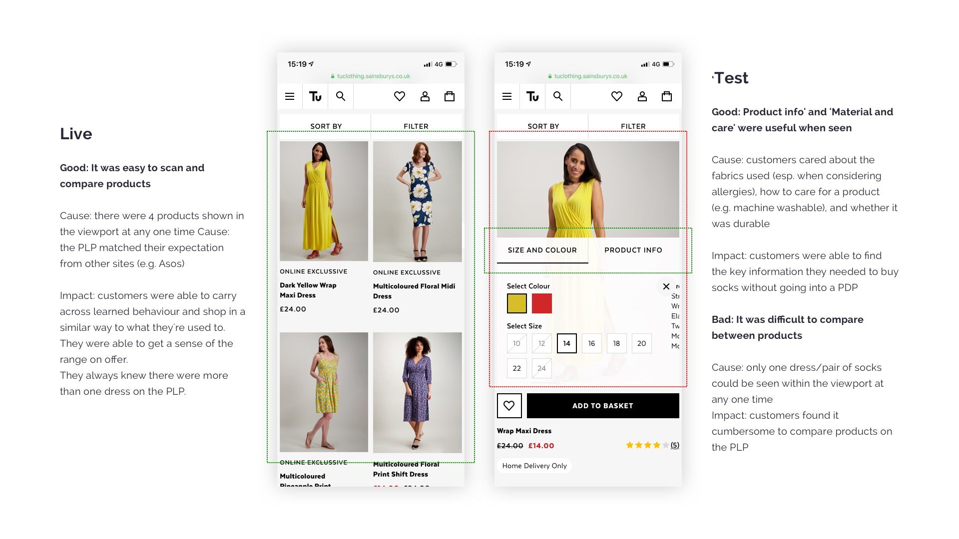Open the (5) reviews link
Viewport: 959px width, 539px height.
[674, 445]
